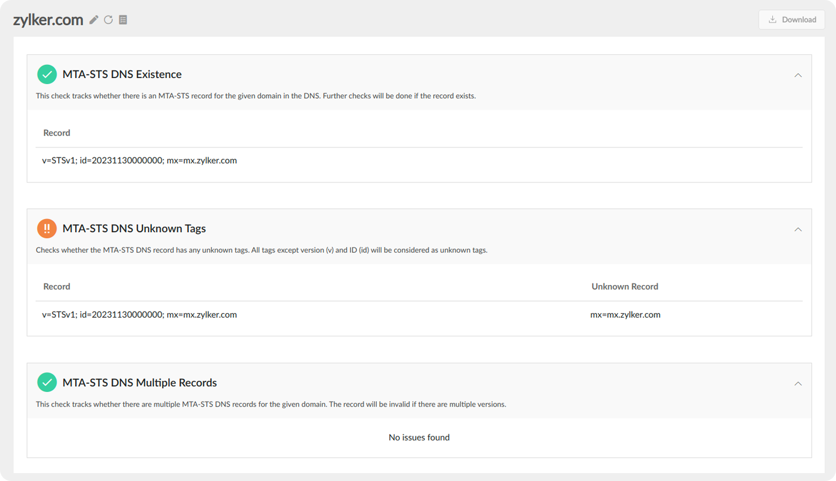The image size is (836, 481).
Task: Click Record column header in Existence section
Action: coord(56,133)
